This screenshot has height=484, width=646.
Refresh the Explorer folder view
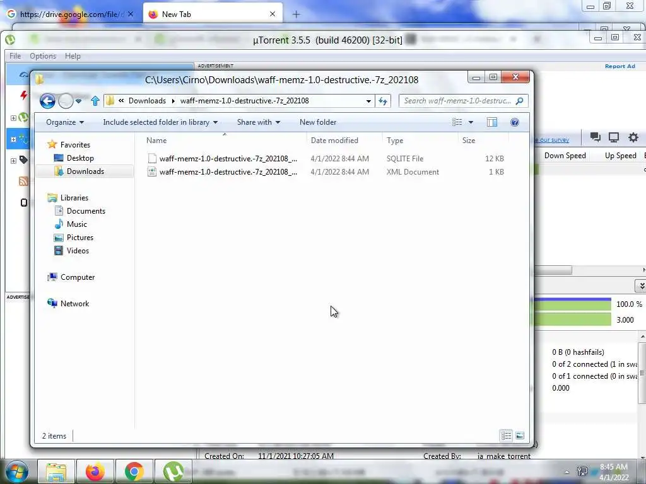(383, 101)
